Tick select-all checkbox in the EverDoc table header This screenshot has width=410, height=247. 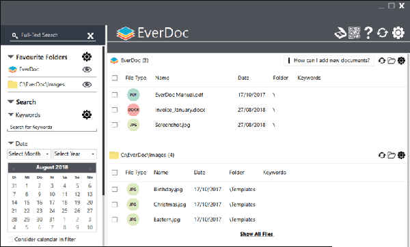click(115, 78)
